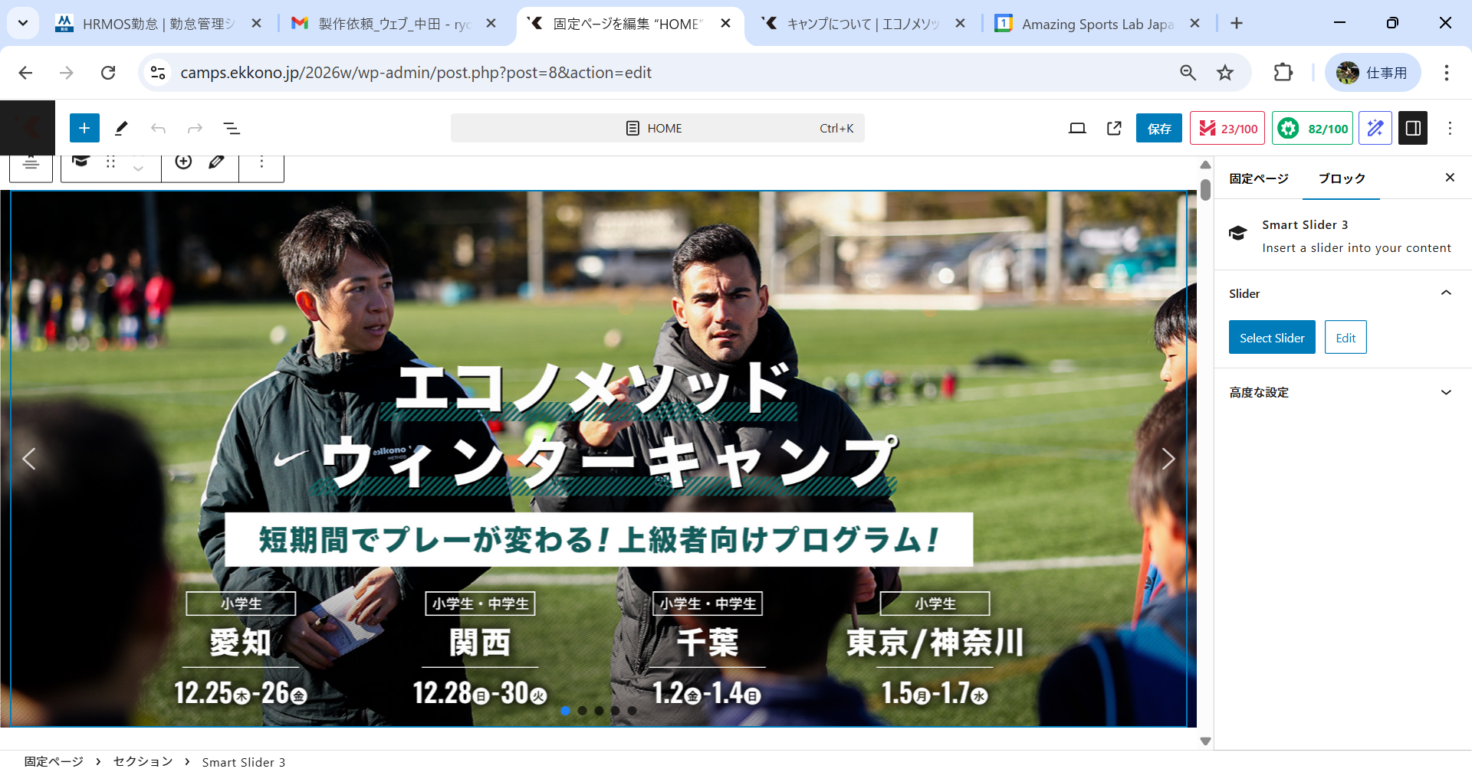Toggle the settings sidebar panel button
This screenshot has height=772, width=1472.
[x=1413, y=128]
